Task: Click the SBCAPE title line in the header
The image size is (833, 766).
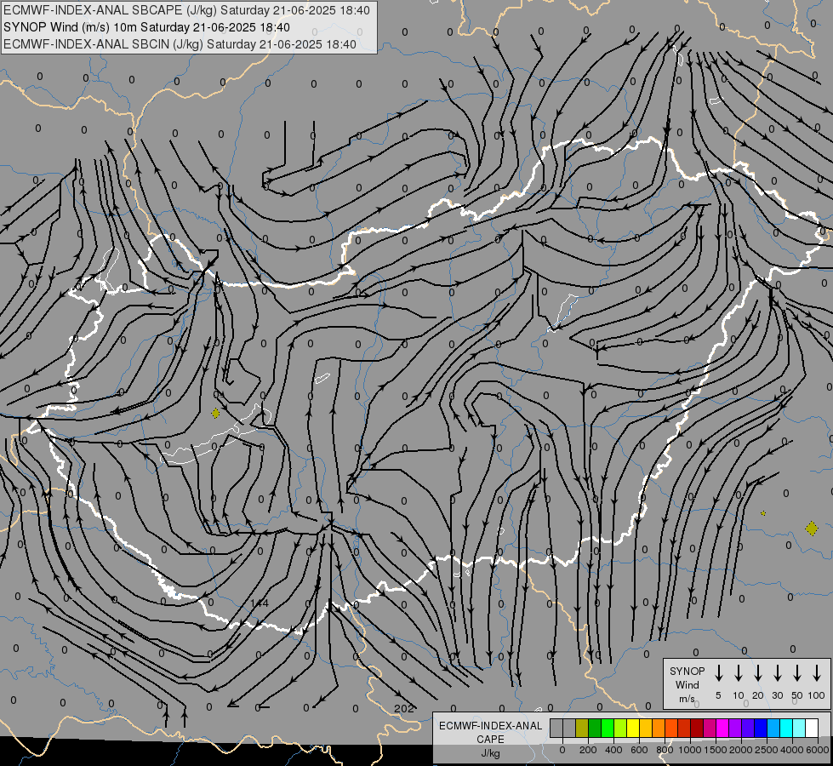Action: click(186, 10)
